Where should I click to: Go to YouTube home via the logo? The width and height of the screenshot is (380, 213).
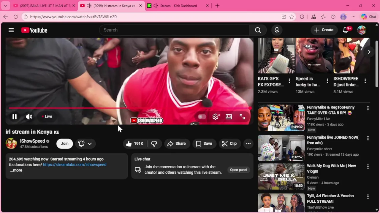34,30
